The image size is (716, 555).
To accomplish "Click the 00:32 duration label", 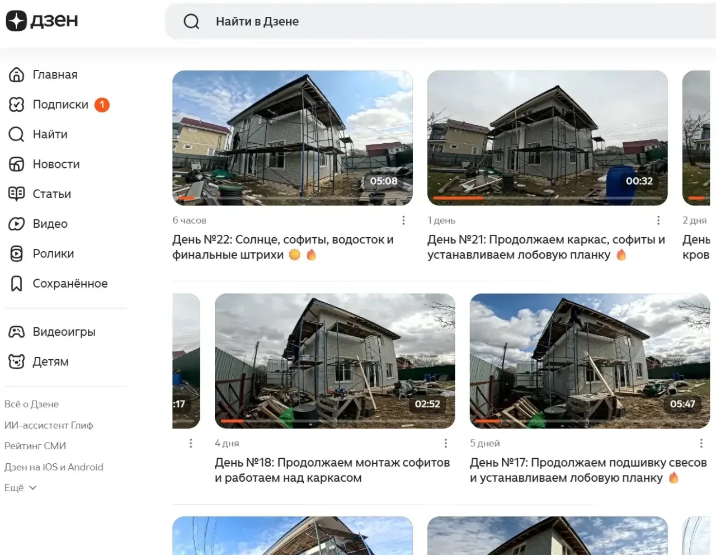I will coord(639,181).
